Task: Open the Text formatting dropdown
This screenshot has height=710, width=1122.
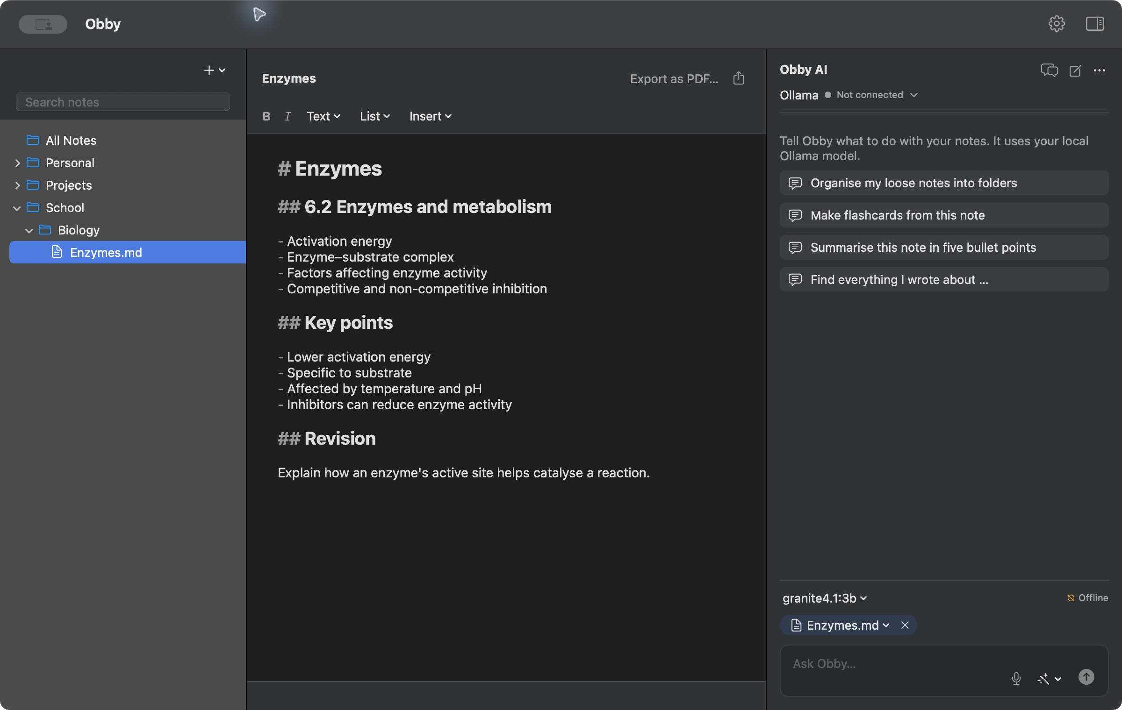Action: [324, 116]
